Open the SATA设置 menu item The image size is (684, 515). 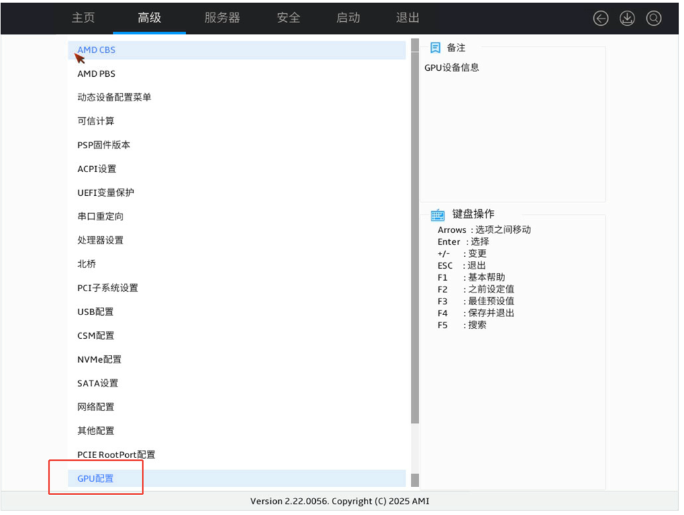97,383
